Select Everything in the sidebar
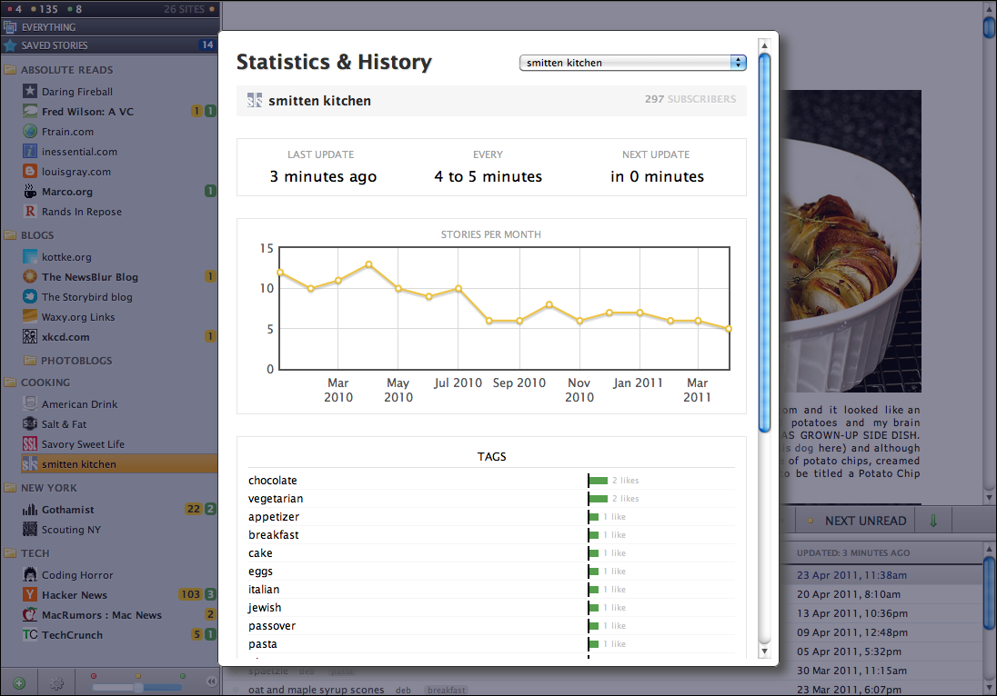This screenshot has width=997, height=696. pos(48,27)
